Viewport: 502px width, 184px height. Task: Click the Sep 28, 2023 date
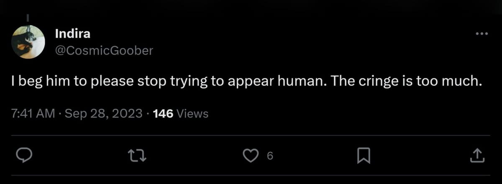point(103,113)
